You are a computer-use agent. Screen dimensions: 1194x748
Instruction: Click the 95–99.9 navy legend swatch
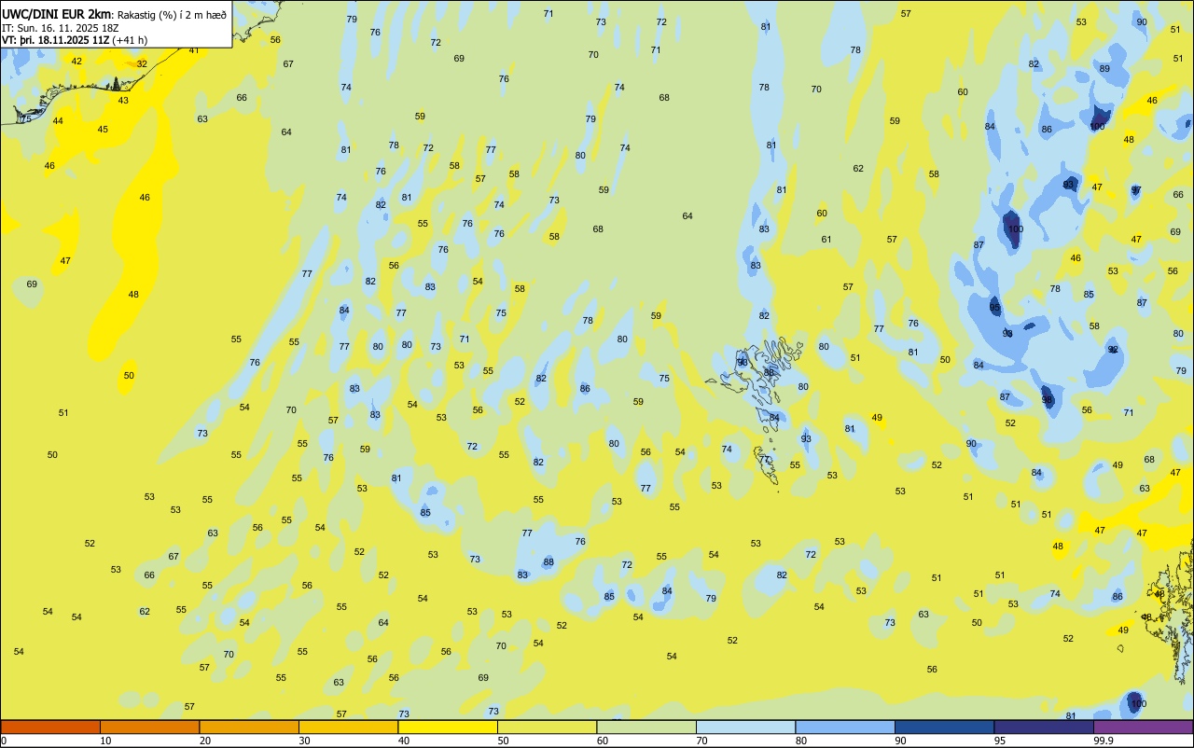[x=1044, y=727]
